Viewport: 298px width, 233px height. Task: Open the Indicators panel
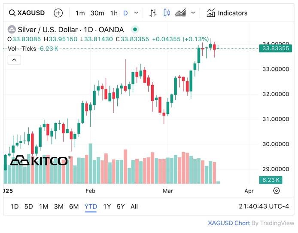227,13
